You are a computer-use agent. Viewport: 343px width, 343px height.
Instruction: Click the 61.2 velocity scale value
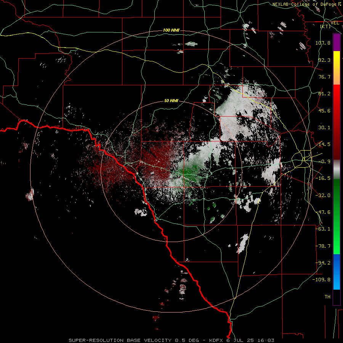324,94
